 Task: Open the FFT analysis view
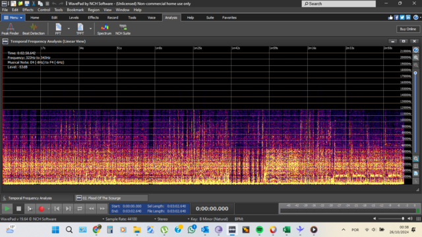click(58, 29)
